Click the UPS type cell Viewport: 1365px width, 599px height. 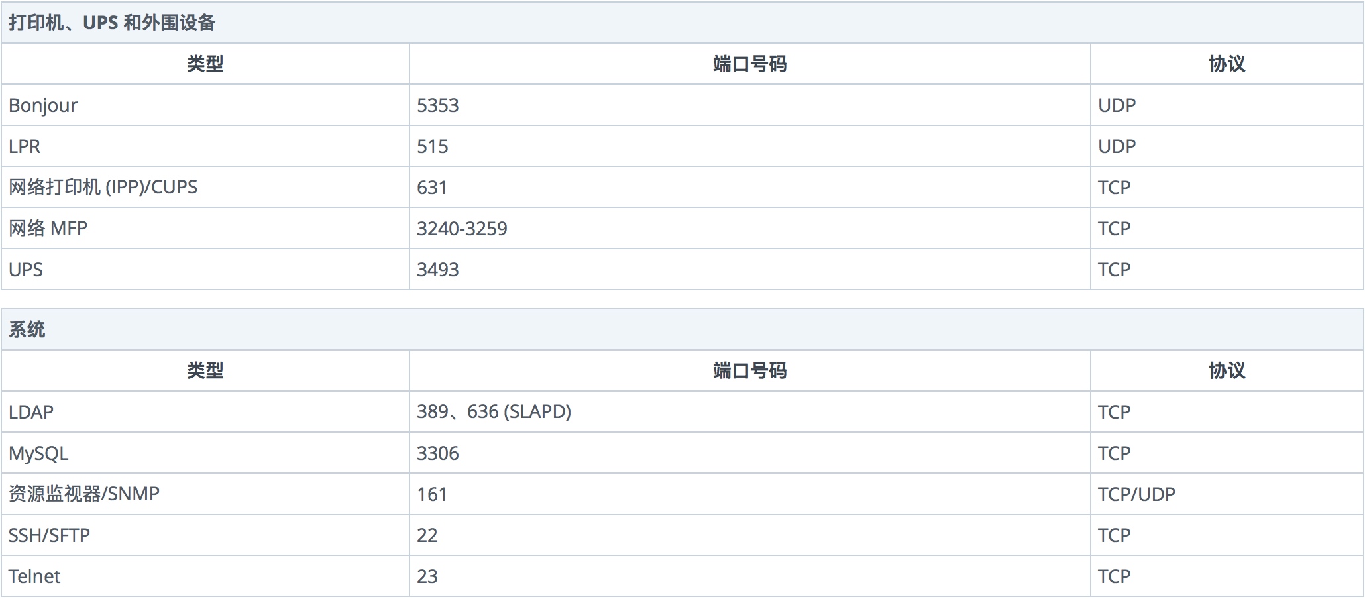point(205,269)
